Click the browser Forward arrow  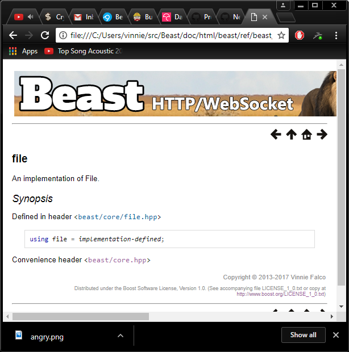(29, 35)
